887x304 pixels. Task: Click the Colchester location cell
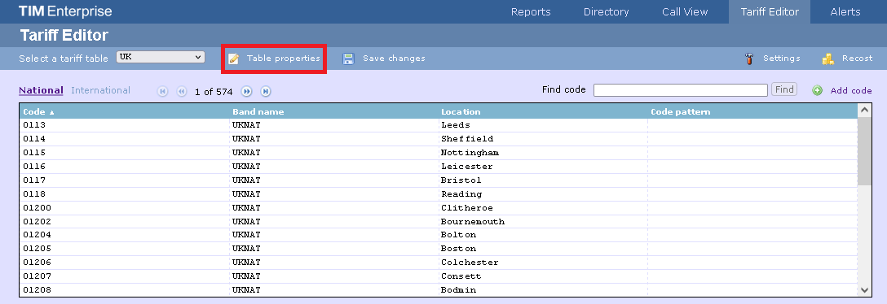(543, 263)
